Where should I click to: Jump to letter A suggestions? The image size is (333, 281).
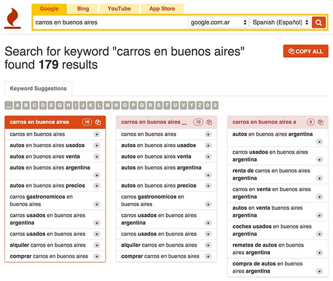click(17, 105)
